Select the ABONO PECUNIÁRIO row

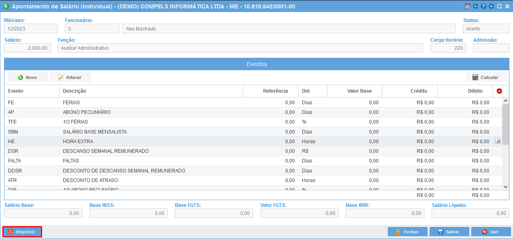point(253,112)
